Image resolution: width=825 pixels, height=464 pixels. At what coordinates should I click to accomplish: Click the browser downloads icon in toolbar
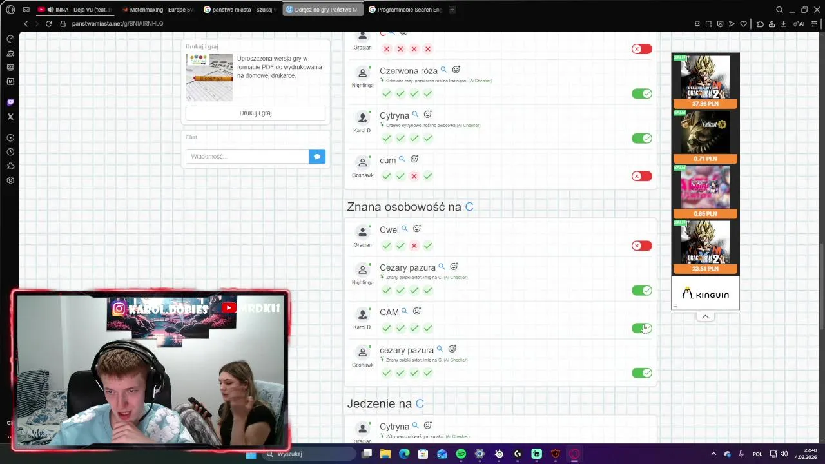783,24
